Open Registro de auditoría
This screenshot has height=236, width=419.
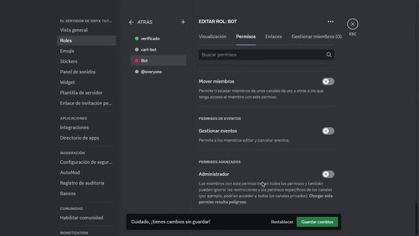pos(86,183)
